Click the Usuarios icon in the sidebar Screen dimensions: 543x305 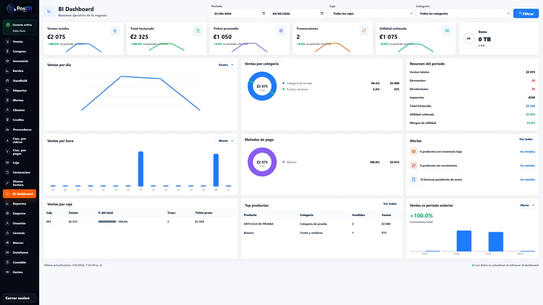[x=8, y=223]
